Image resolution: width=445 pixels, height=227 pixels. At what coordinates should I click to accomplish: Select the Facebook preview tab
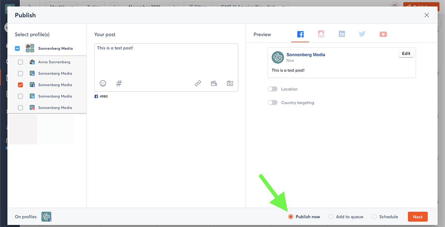pyautogui.click(x=300, y=34)
